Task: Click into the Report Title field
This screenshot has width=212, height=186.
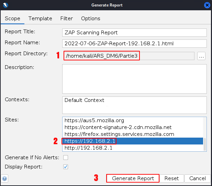Action: tap(134, 33)
